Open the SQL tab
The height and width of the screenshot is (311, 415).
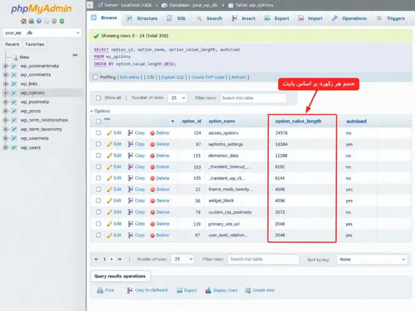tap(176, 18)
